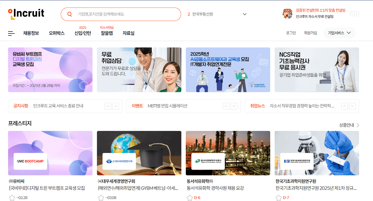Expand trending keyword list next to 한국부동산원
This screenshot has height=201, width=373.
pos(245,14)
